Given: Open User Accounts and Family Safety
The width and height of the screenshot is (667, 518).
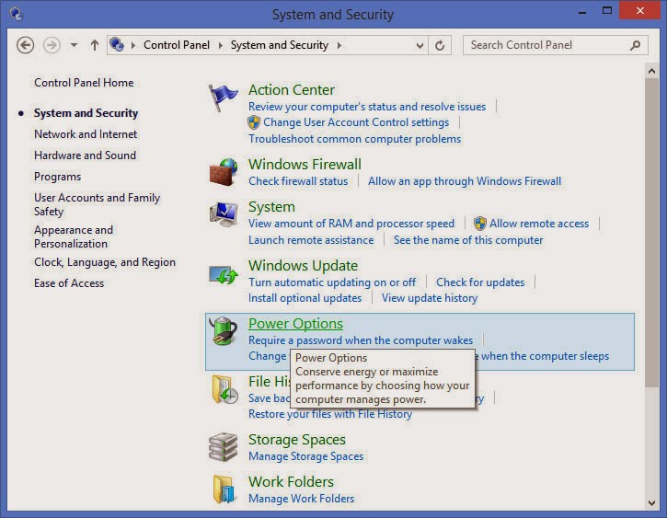Looking at the screenshot, I should (97, 204).
